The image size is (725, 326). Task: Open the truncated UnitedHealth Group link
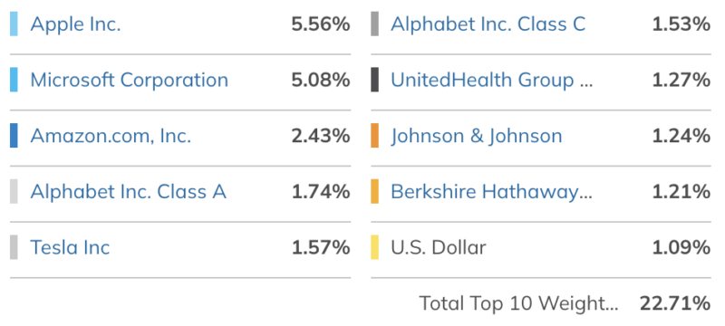[491, 80]
